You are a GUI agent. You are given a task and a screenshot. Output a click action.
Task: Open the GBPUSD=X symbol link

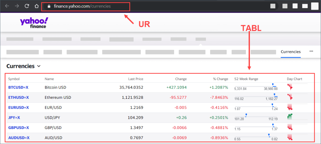(x=18, y=127)
